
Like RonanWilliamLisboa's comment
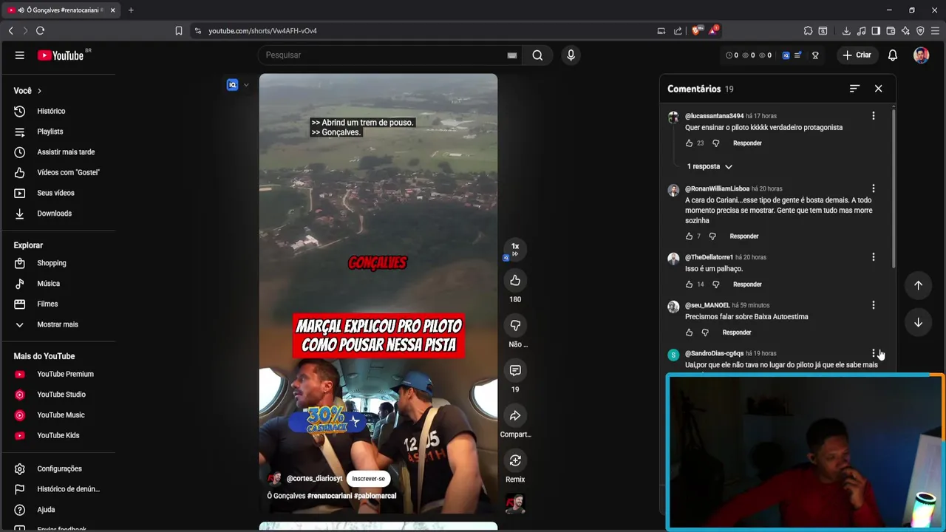pos(689,236)
